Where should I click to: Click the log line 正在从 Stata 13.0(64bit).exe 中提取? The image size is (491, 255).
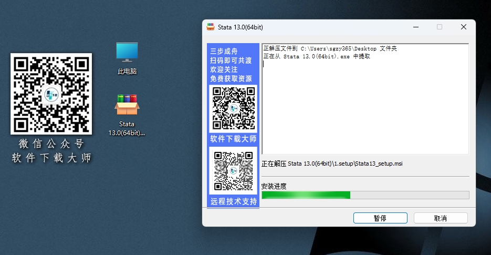click(317, 56)
